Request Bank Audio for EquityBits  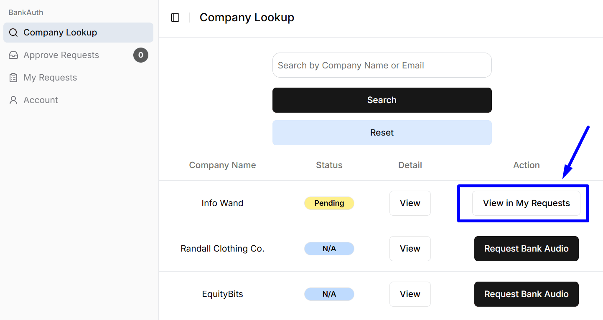[526, 294]
